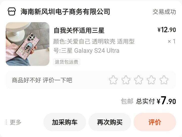Screen dimensions: 182x137
Task: View the 总实付 ¥7.90 payment details
Action: pyautogui.click(x=156, y=101)
